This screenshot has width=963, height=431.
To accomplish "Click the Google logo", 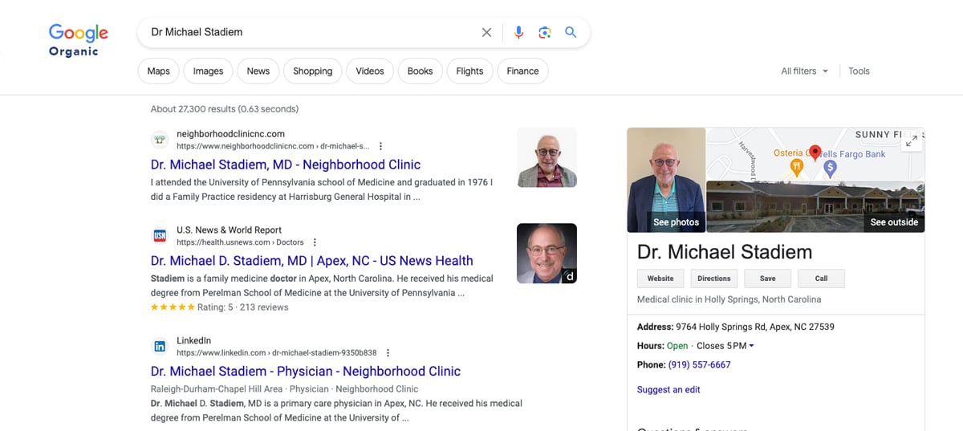I will [78, 33].
